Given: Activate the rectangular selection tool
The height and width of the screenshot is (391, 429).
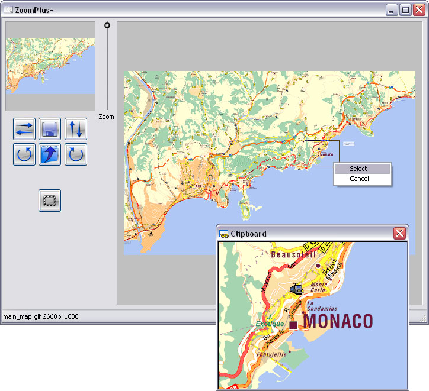Looking at the screenshot, I should pyautogui.click(x=50, y=201).
